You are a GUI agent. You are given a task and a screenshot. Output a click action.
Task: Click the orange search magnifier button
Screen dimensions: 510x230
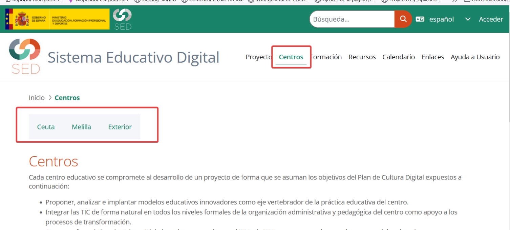pyautogui.click(x=403, y=19)
